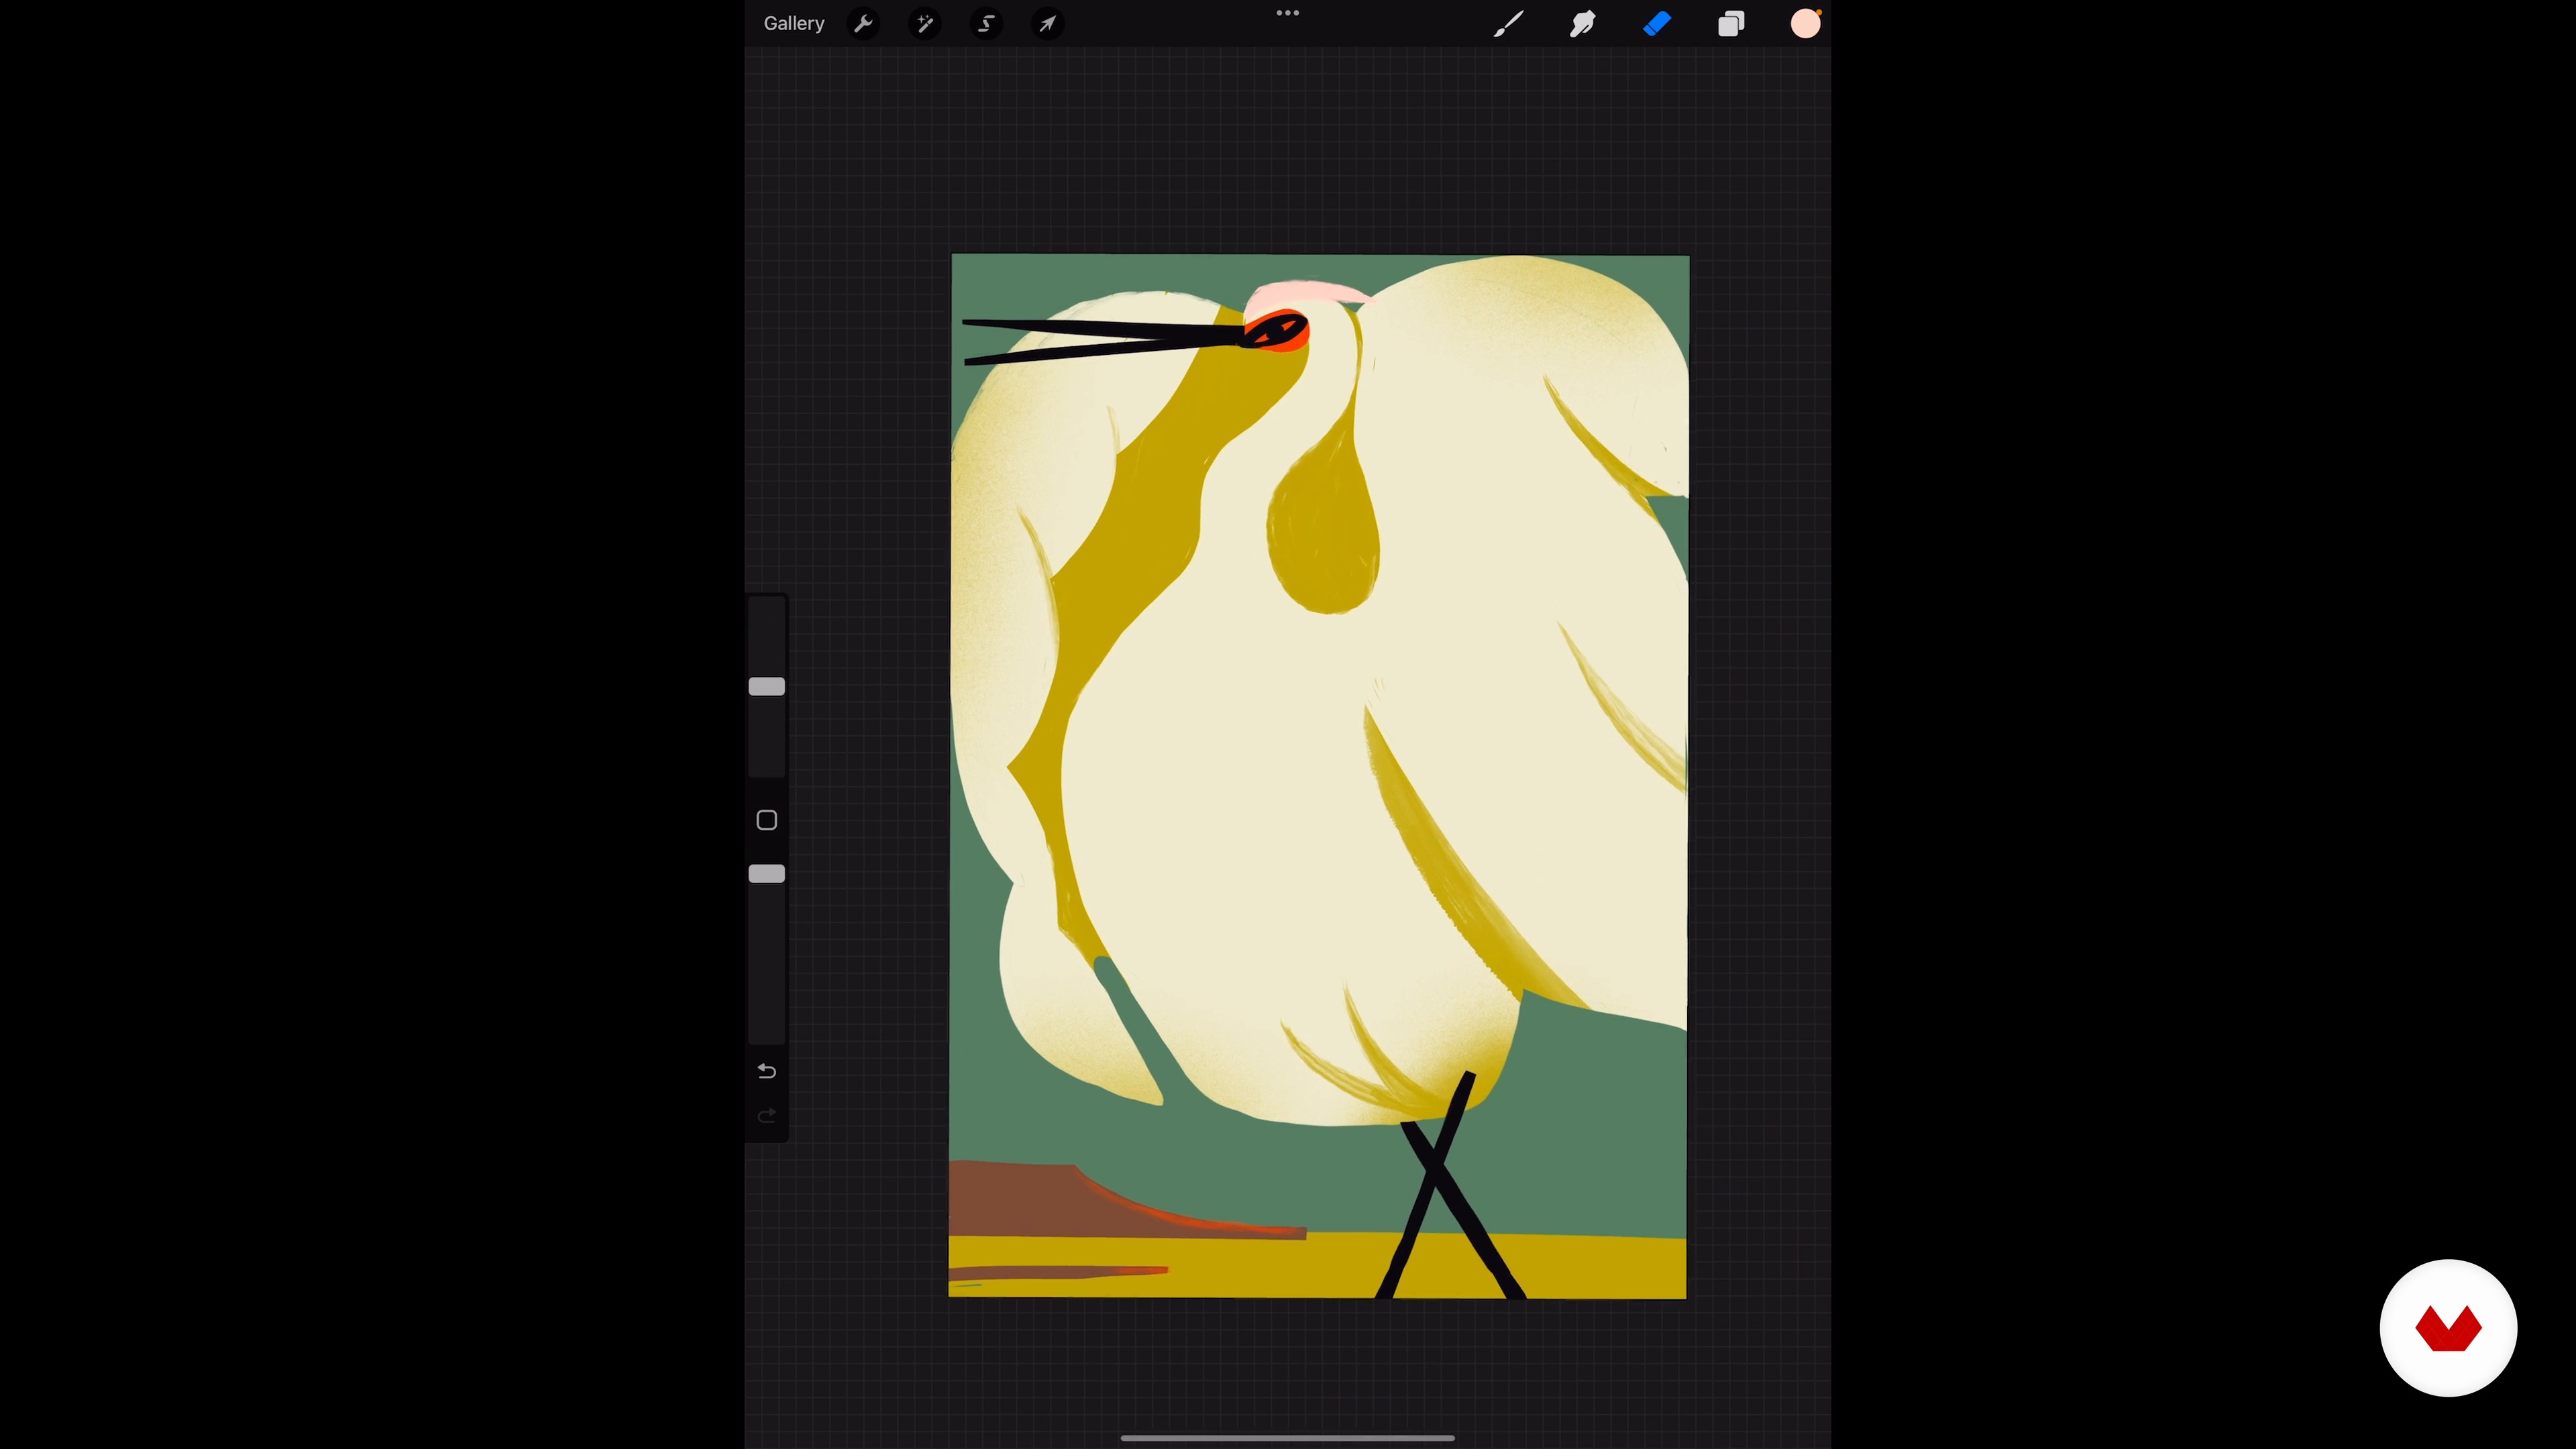Open the Layers panel
2576x1449 pixels.
(1731, 24)
